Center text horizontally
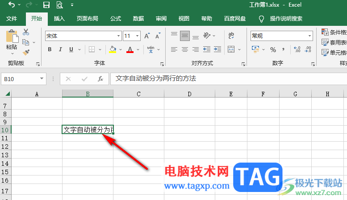Screen dimensions: 347x200 [185, 49]
